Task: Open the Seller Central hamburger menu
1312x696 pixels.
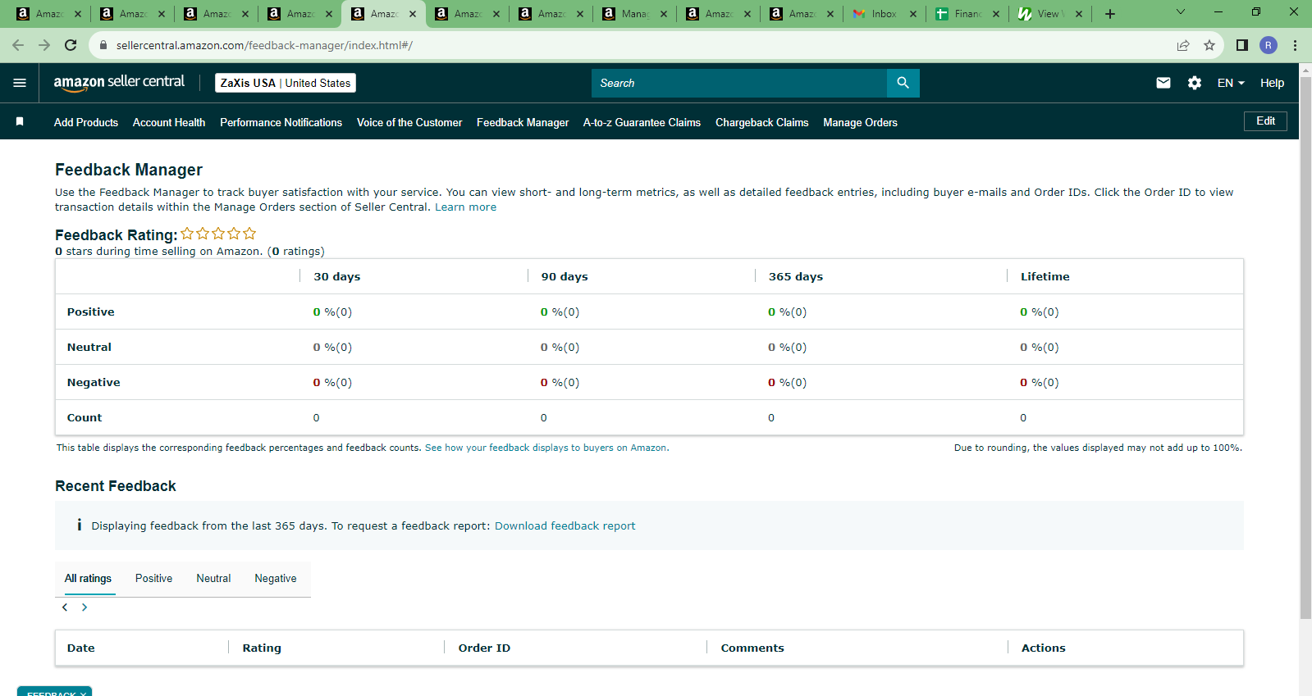Action: [20, 83]
